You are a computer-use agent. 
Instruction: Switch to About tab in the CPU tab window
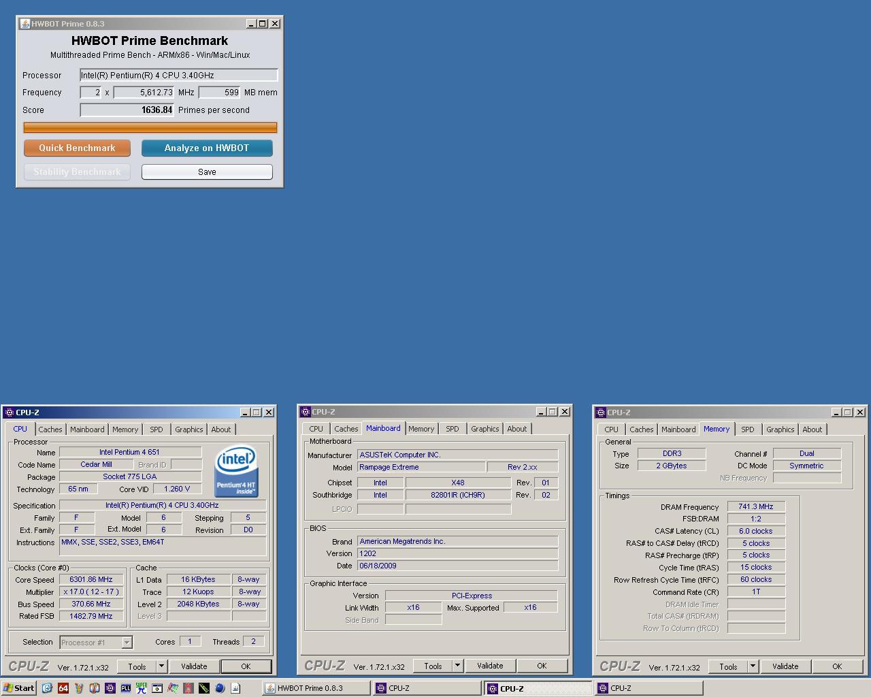coord(221,429)
